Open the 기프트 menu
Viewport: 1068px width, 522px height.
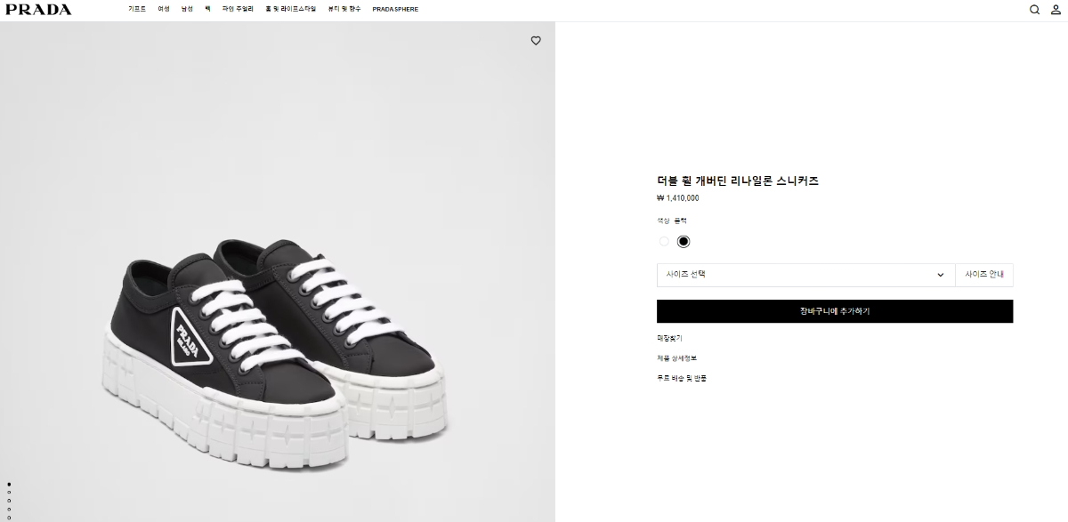[137, 9]
